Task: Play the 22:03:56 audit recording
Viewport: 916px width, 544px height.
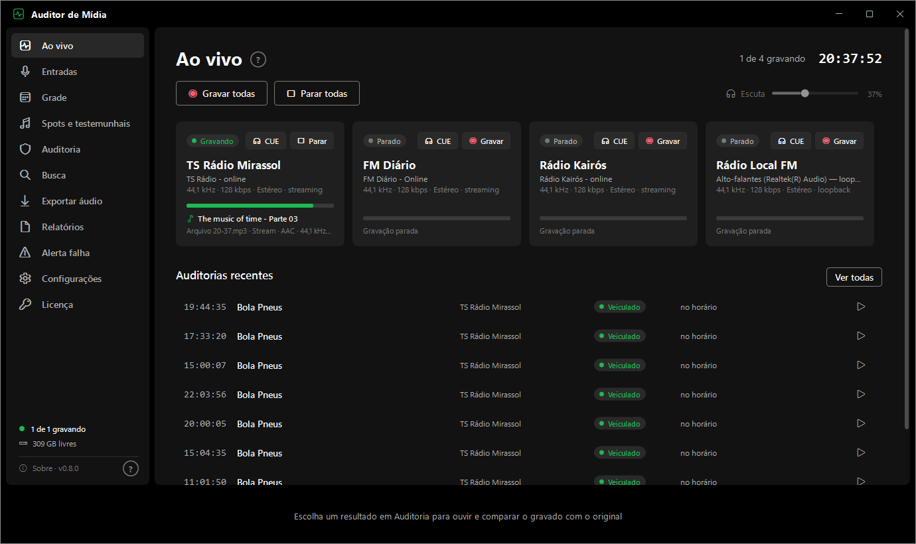Action: coord(861,394)
